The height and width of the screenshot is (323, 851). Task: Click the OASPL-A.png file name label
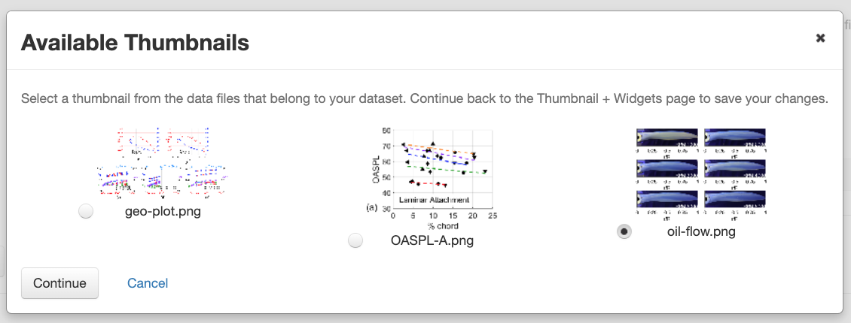click(432, 240)
